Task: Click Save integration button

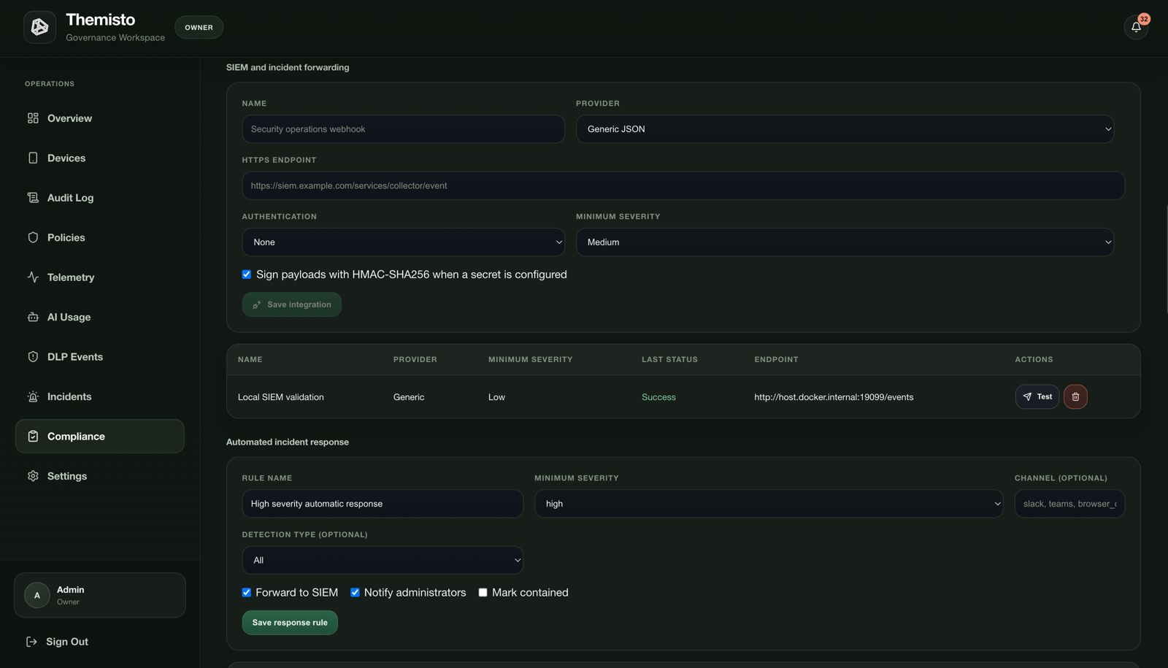Action: click(291, 304)
